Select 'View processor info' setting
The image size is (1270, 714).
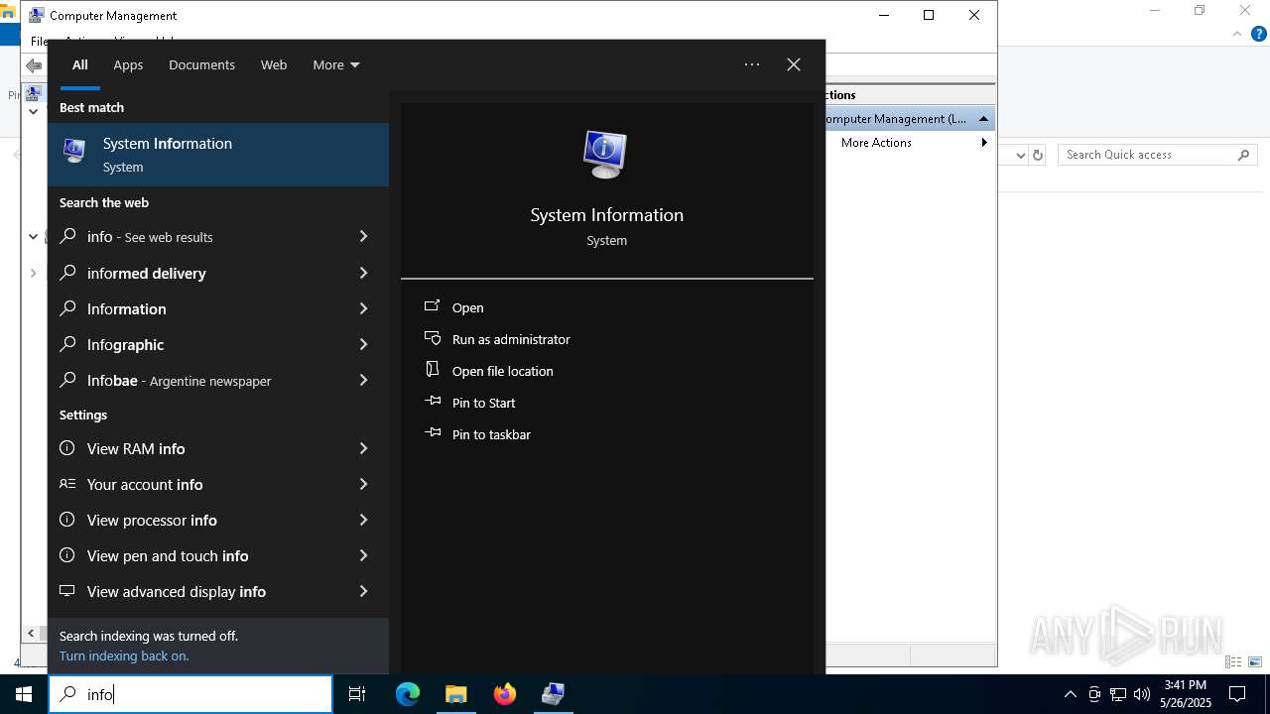coord(152,520)
